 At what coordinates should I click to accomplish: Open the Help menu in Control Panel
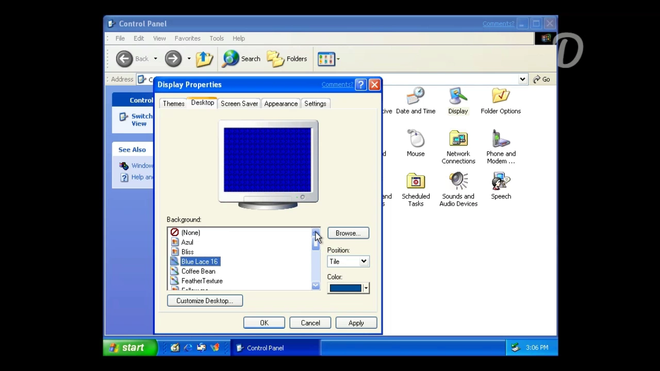point(239,38)
